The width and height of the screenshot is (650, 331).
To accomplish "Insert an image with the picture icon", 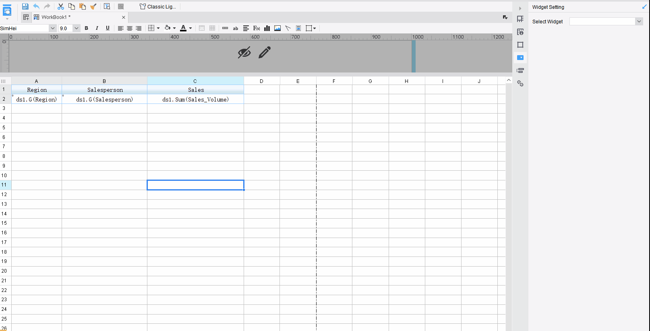I will click(277, 28).
